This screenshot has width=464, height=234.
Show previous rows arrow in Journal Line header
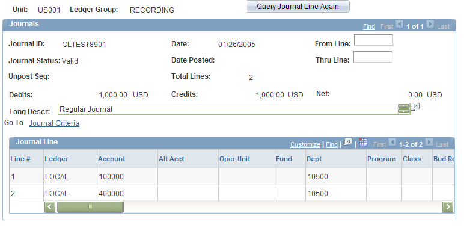point(392,142)
